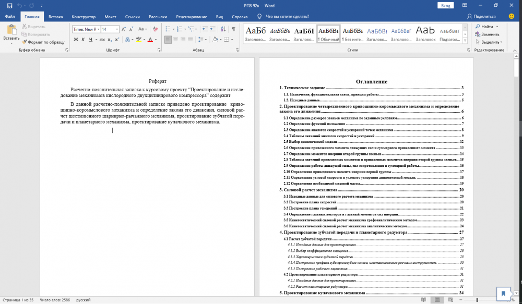Image resolution: width=522 pixels, height=304 pixels.
Task: Toggle italic (К) formatting
Action: click(x=83, y=40)
